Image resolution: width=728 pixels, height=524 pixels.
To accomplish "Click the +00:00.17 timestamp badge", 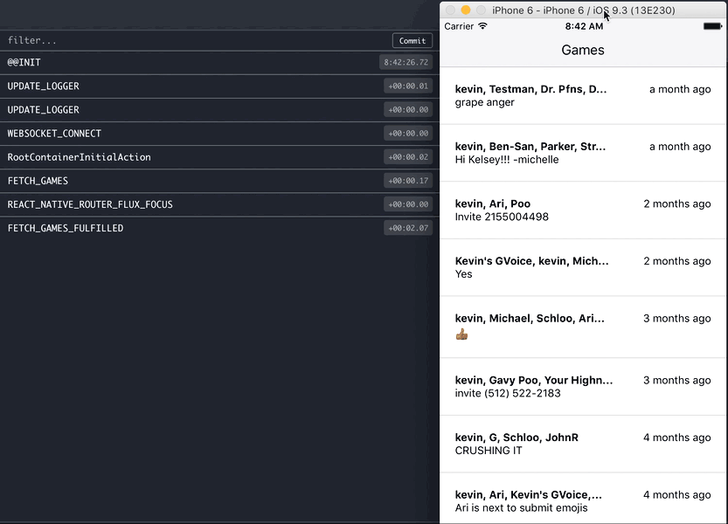I will (x=408, y=181).
